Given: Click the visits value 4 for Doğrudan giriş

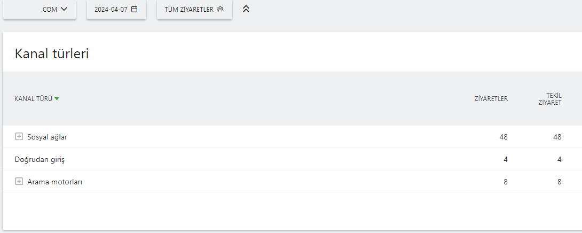Looking at the screenshot, I should click(x=506, y=159).
